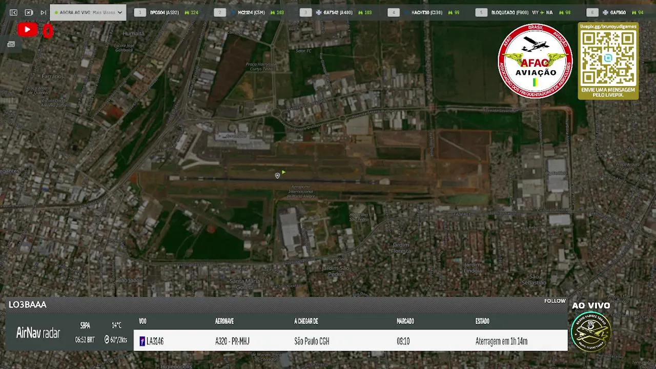The image size is (656, 369).
Task: Click status Aterragem em 1h 14m
Action: coord(501,341)
